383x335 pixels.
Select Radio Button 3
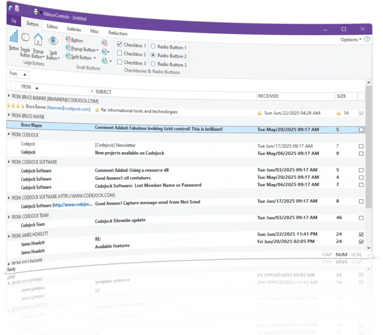pos(153,64)
